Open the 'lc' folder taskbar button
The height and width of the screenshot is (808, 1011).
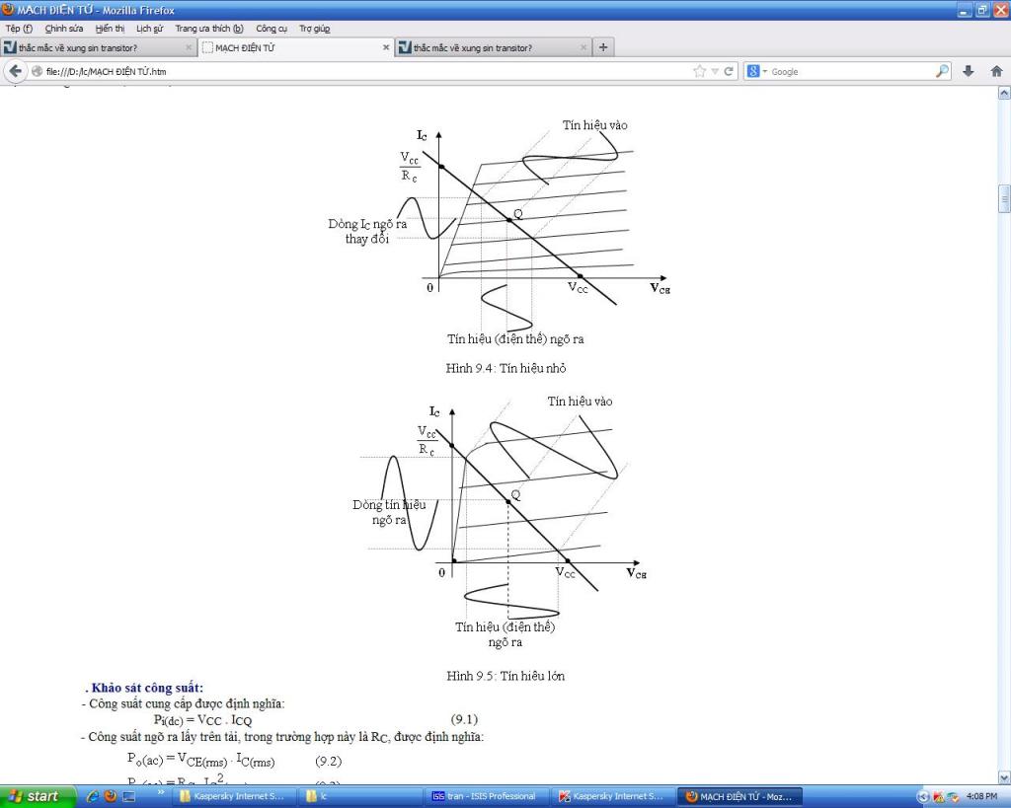(x=361, y=796)
